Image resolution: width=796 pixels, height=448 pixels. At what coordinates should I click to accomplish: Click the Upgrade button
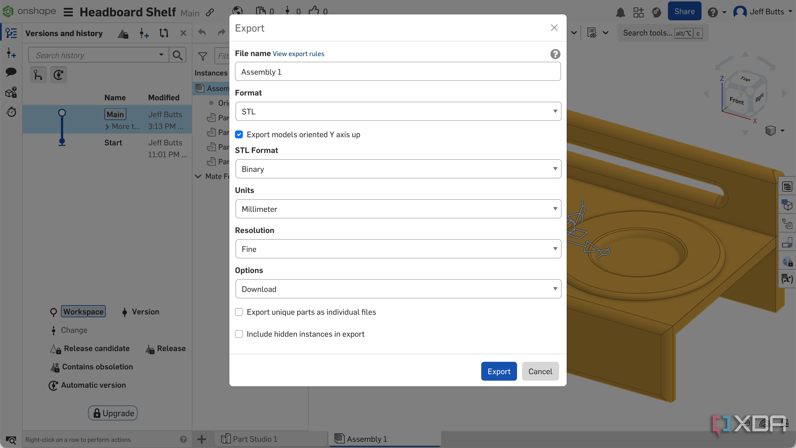(113, 413)
